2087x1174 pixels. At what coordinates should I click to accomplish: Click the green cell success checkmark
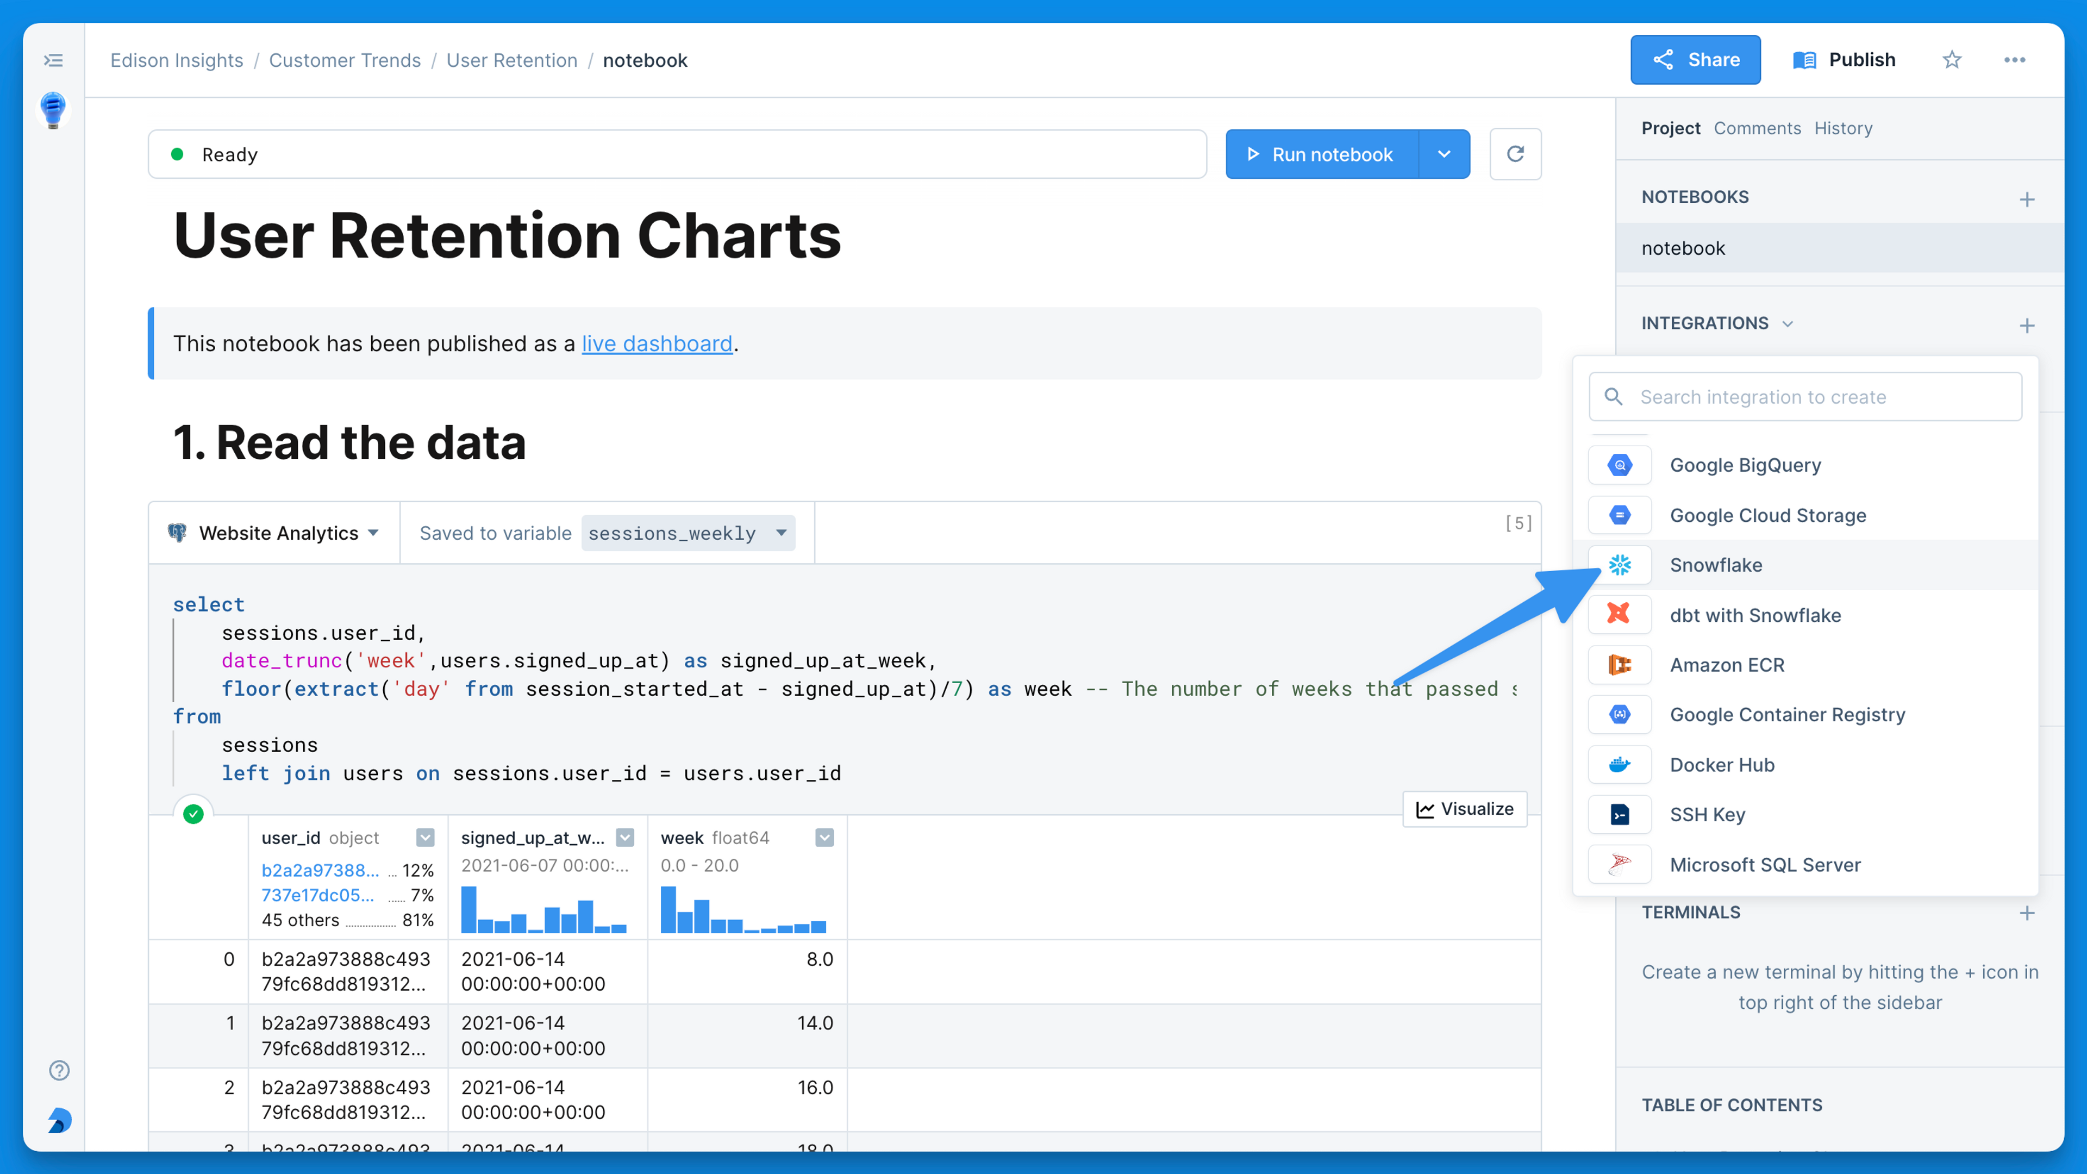193,814
